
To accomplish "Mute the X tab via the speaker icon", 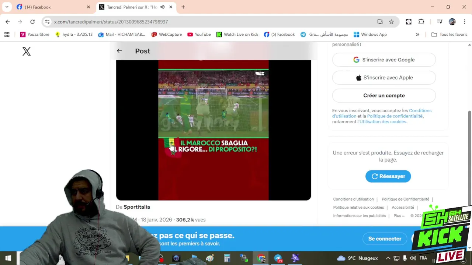I will pos(162,7).
